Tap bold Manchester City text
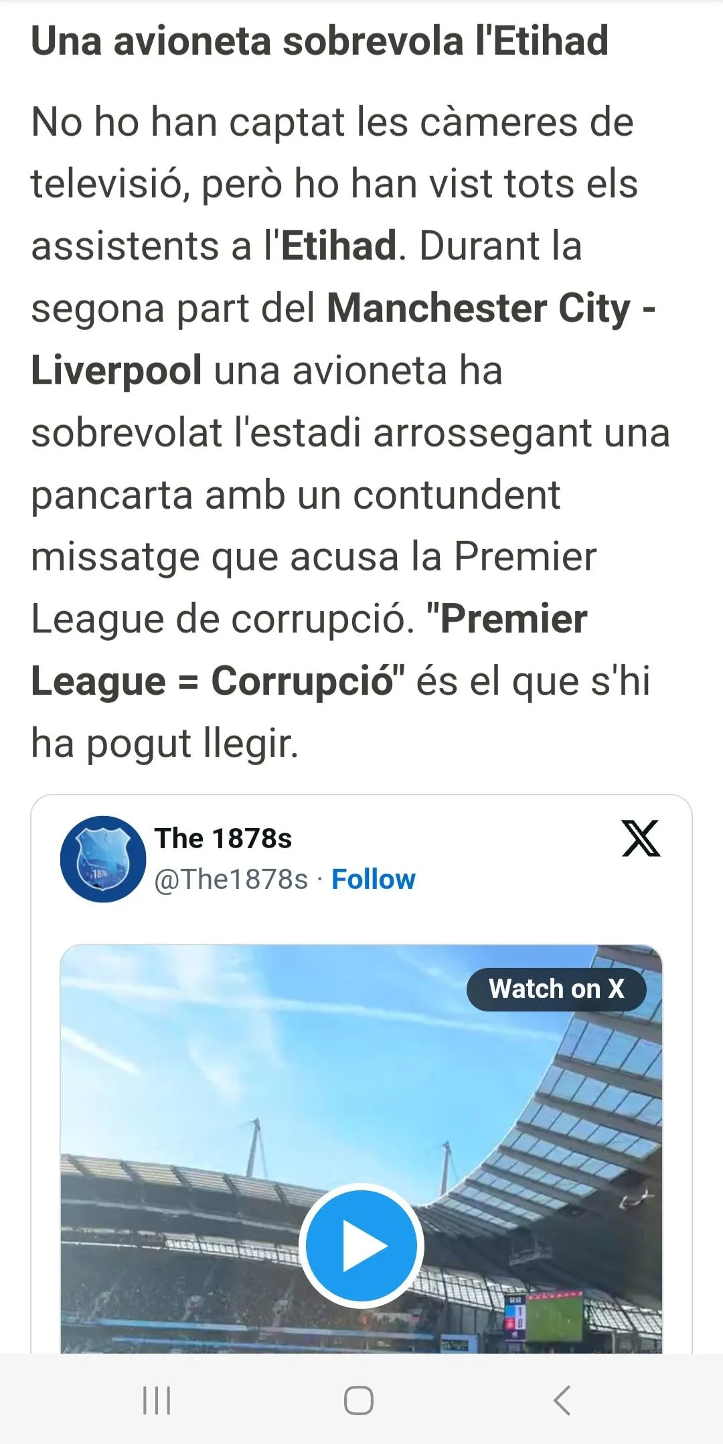 479,309
